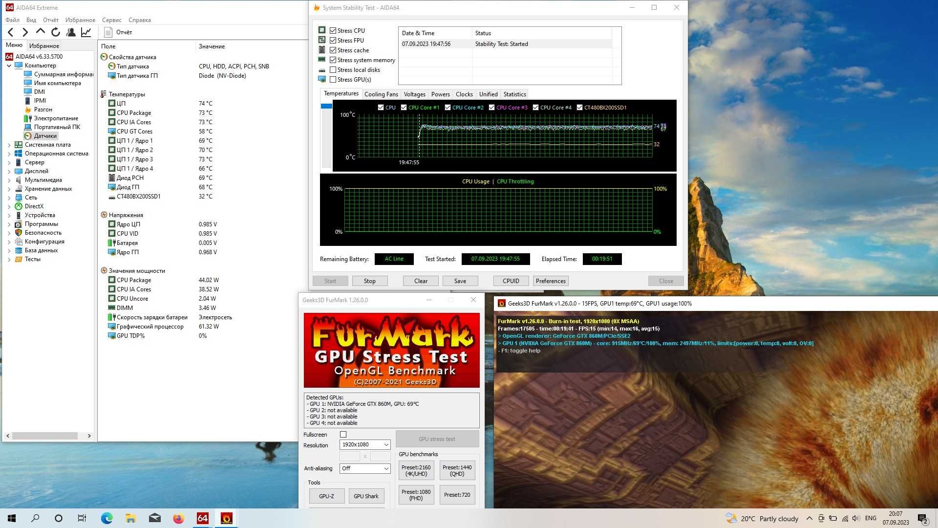938x528 pixels.
Task: Select Портативный ПК tree item
Action: pos(57,127)
